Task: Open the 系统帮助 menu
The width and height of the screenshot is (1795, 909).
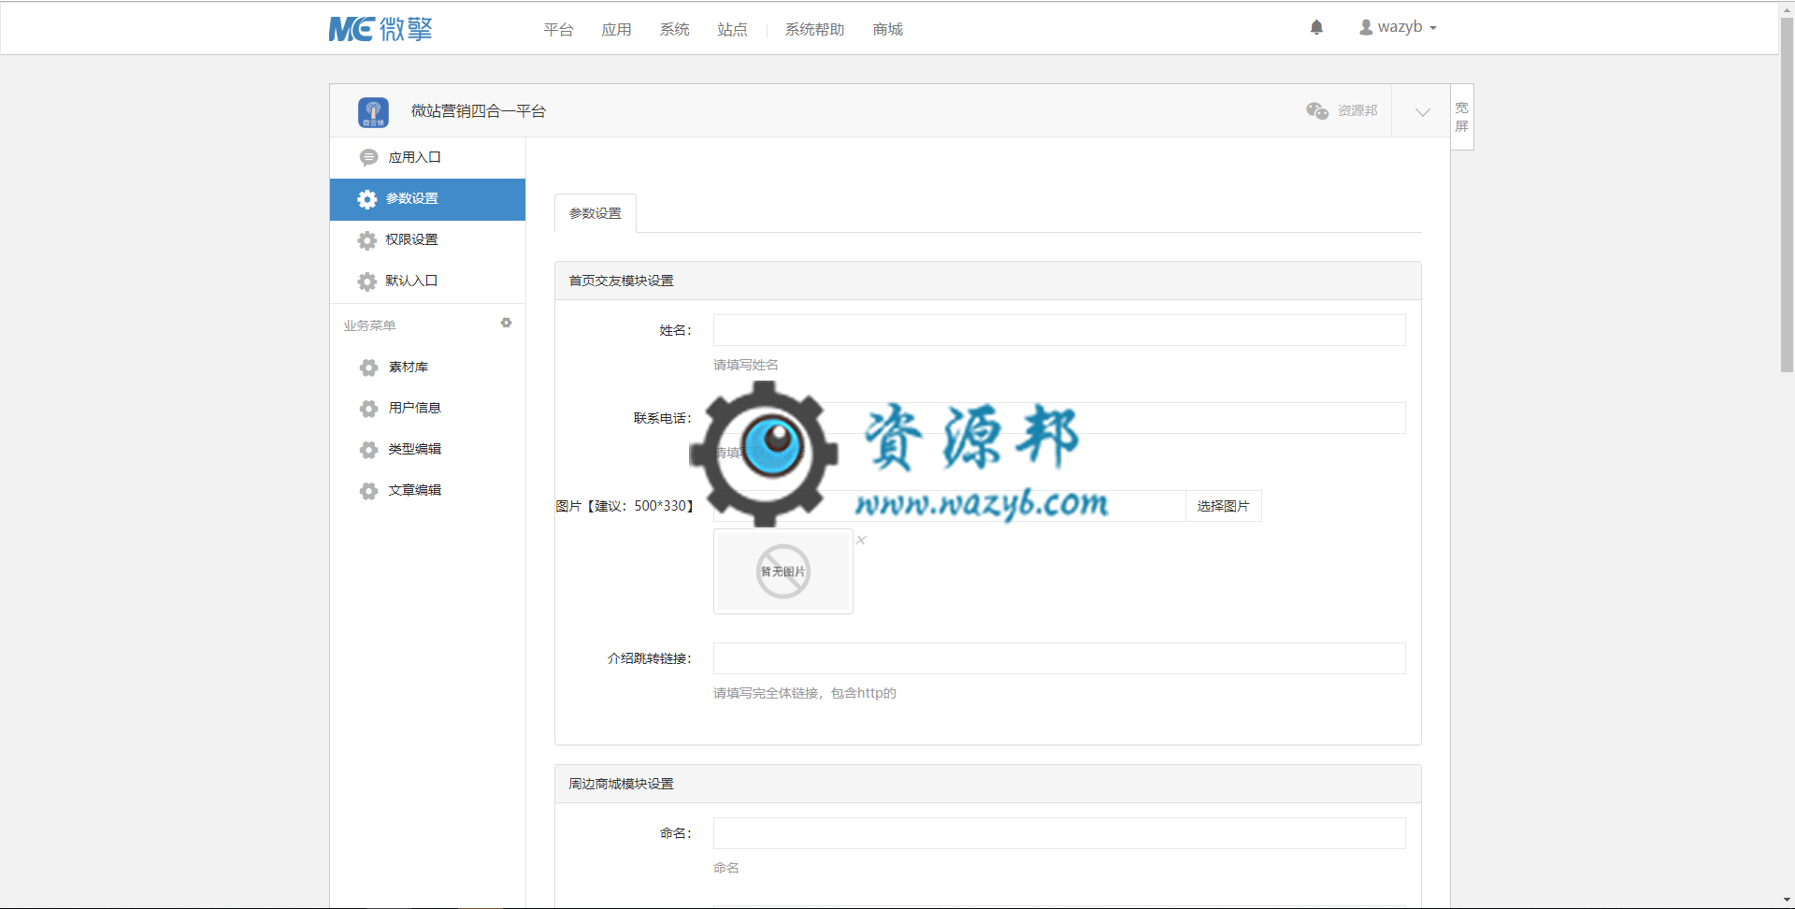Action: click(814, 30)
